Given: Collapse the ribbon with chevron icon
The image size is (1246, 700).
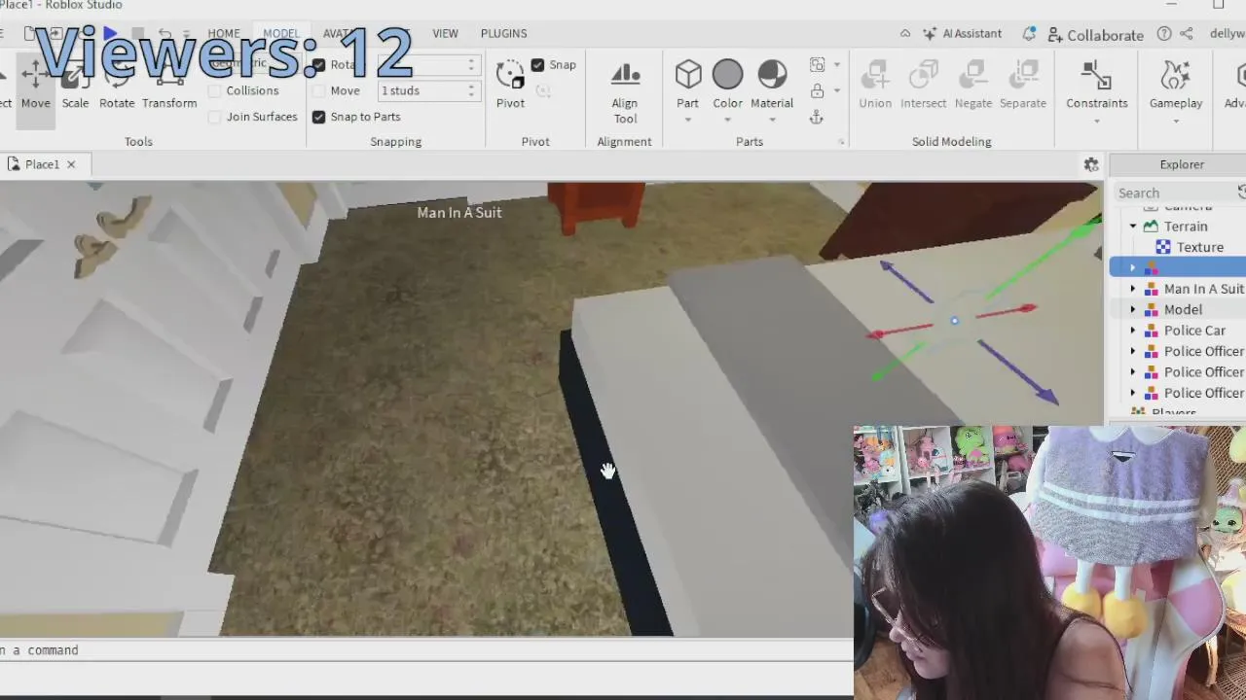Looking at the screenshot, I should pyautogui.click(x=905, y=33).
